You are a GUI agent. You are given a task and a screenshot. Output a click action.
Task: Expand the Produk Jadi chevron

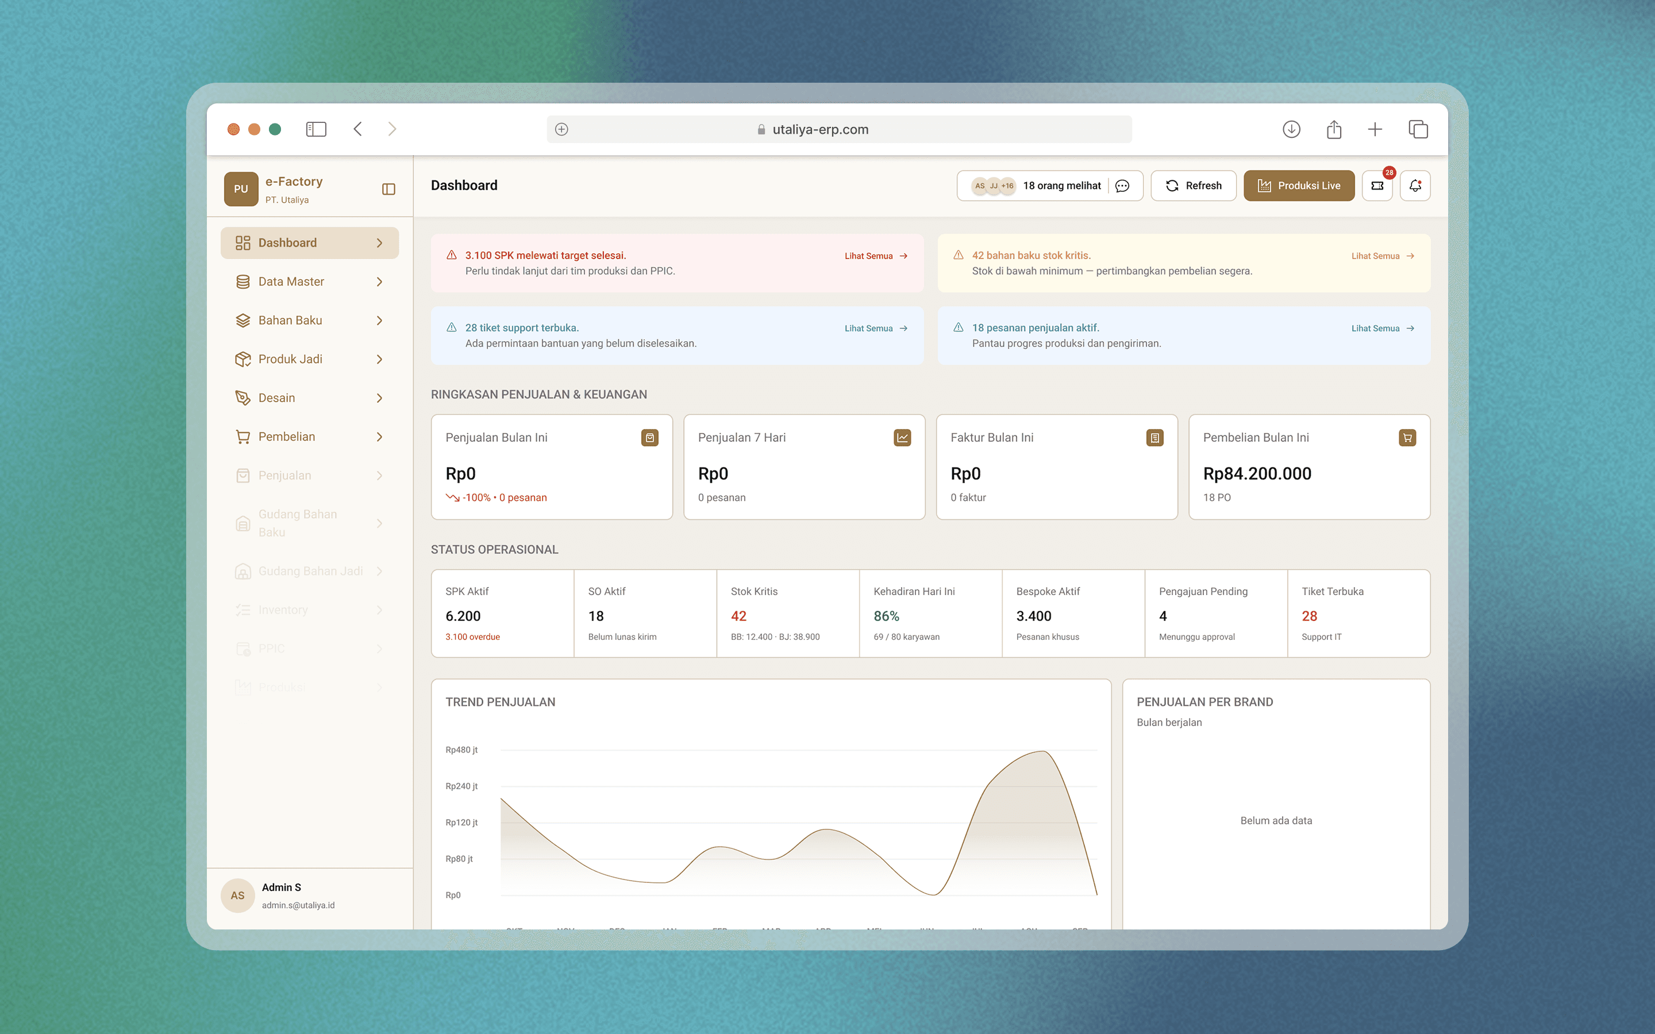click(x=379, y=359)
